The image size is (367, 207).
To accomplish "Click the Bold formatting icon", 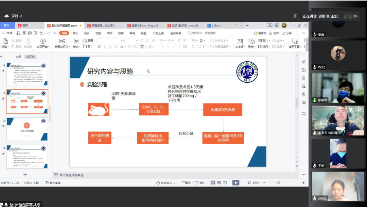I will click(99, 47).
